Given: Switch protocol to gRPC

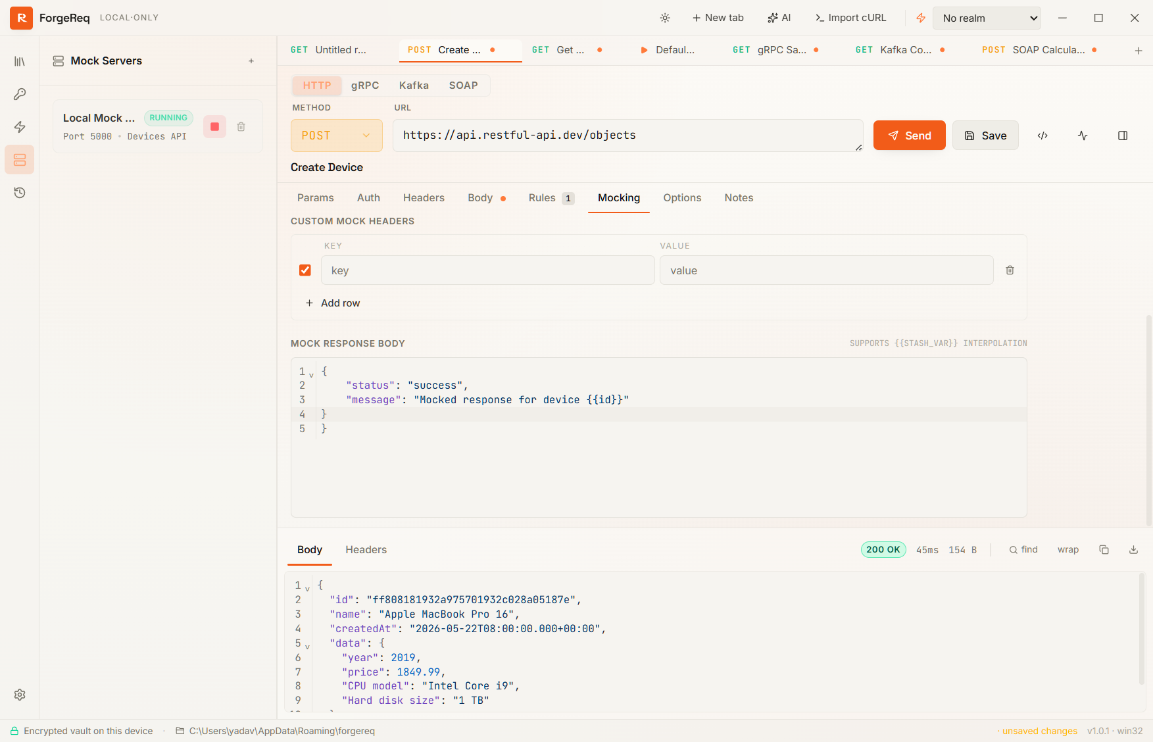Looking at the screenshot, I should (x=365, y=86).
